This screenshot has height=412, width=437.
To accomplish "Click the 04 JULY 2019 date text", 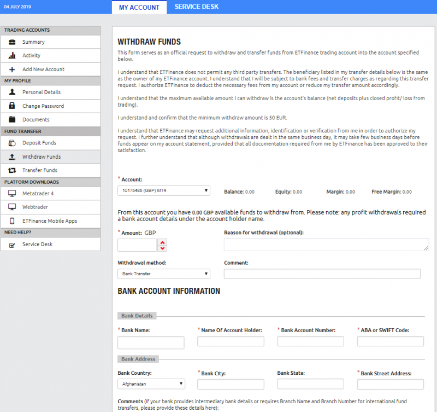I will (x=17, y=7).
